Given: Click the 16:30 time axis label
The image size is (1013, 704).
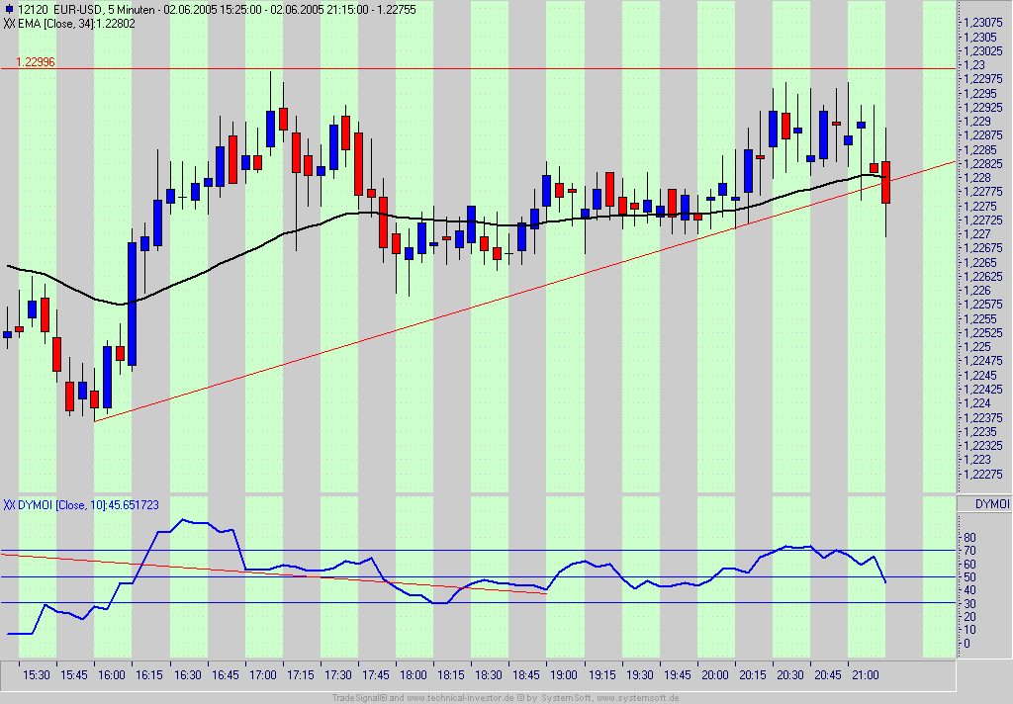Looking at the screenshot, I should 187,675.
